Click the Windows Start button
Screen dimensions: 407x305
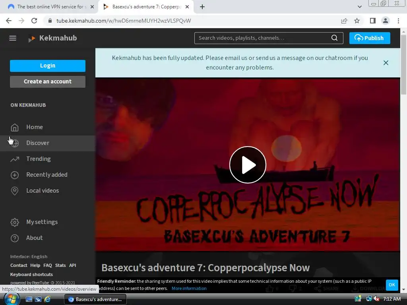point(11,299)
